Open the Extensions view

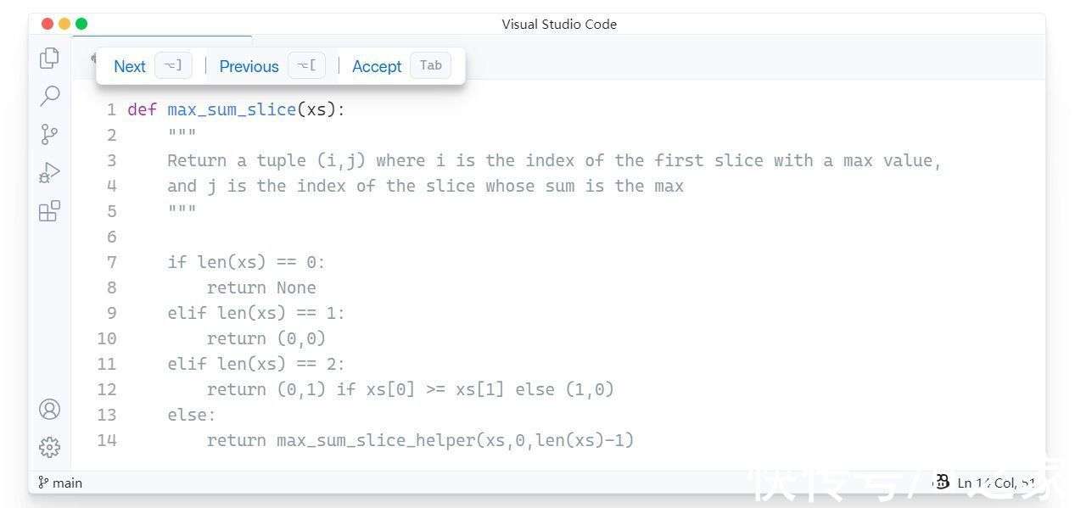(48, 211)
